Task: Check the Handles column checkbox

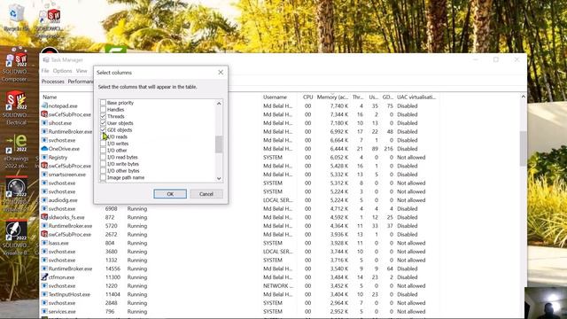Action: pyautogui.click(x=103, y=110)
